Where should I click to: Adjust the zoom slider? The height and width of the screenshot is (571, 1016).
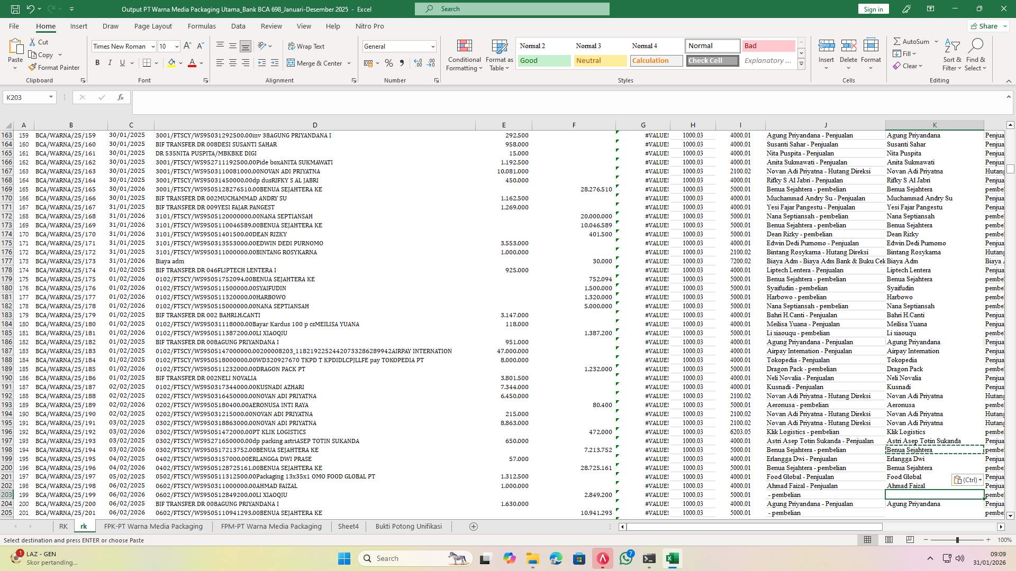tap(957, 540)
